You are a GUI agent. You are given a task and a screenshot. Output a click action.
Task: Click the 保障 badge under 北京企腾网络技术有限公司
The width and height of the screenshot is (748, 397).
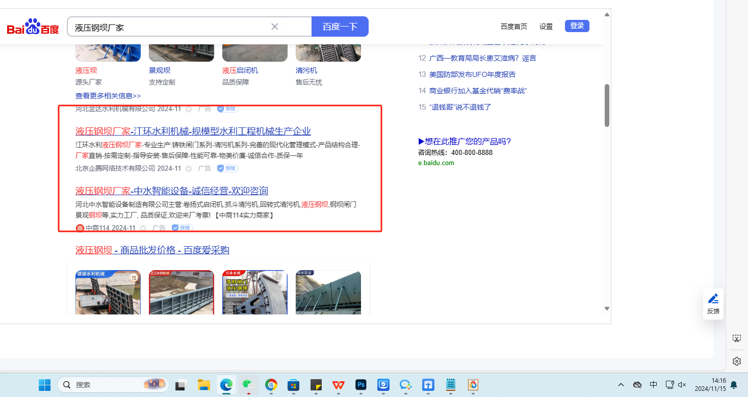[x=227, y=168]
